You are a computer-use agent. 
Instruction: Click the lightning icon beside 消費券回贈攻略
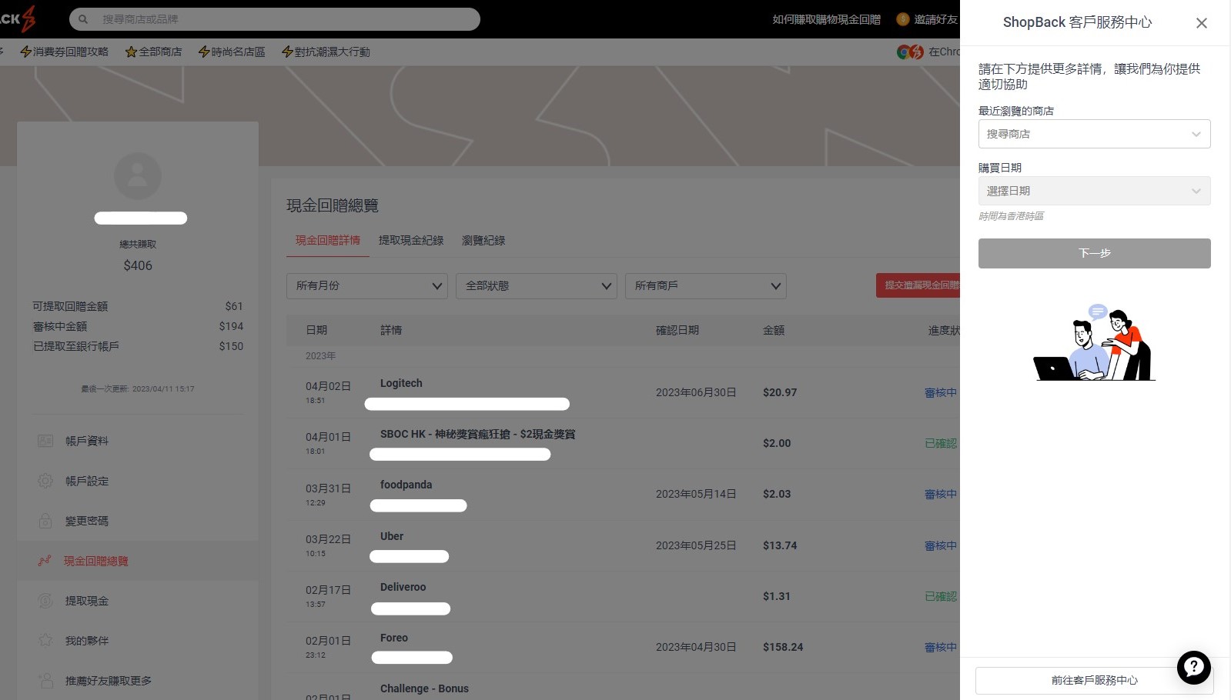(25, 52)
